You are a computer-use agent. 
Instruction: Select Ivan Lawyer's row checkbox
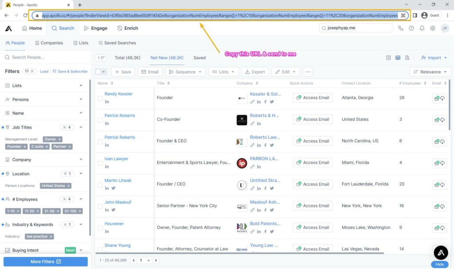coord(100,164)
